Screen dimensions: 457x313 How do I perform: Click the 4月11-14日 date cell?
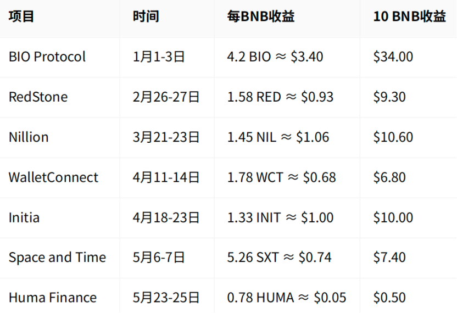[166, 177]
